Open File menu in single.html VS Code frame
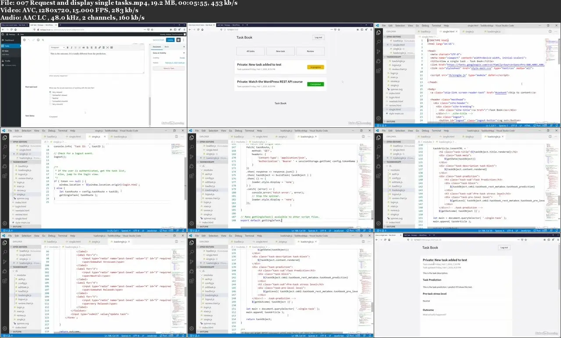 [x=383, y=25]
